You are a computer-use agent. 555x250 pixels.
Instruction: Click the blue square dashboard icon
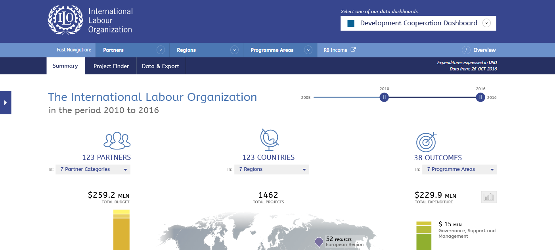351,23
